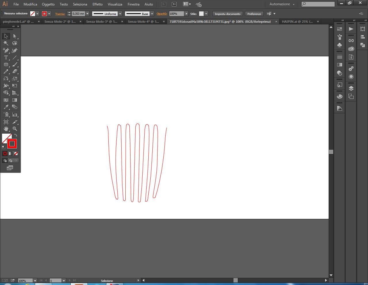The image size is (368, 285).
Task: Open the Opacità panel link
Action: (162, 14)
